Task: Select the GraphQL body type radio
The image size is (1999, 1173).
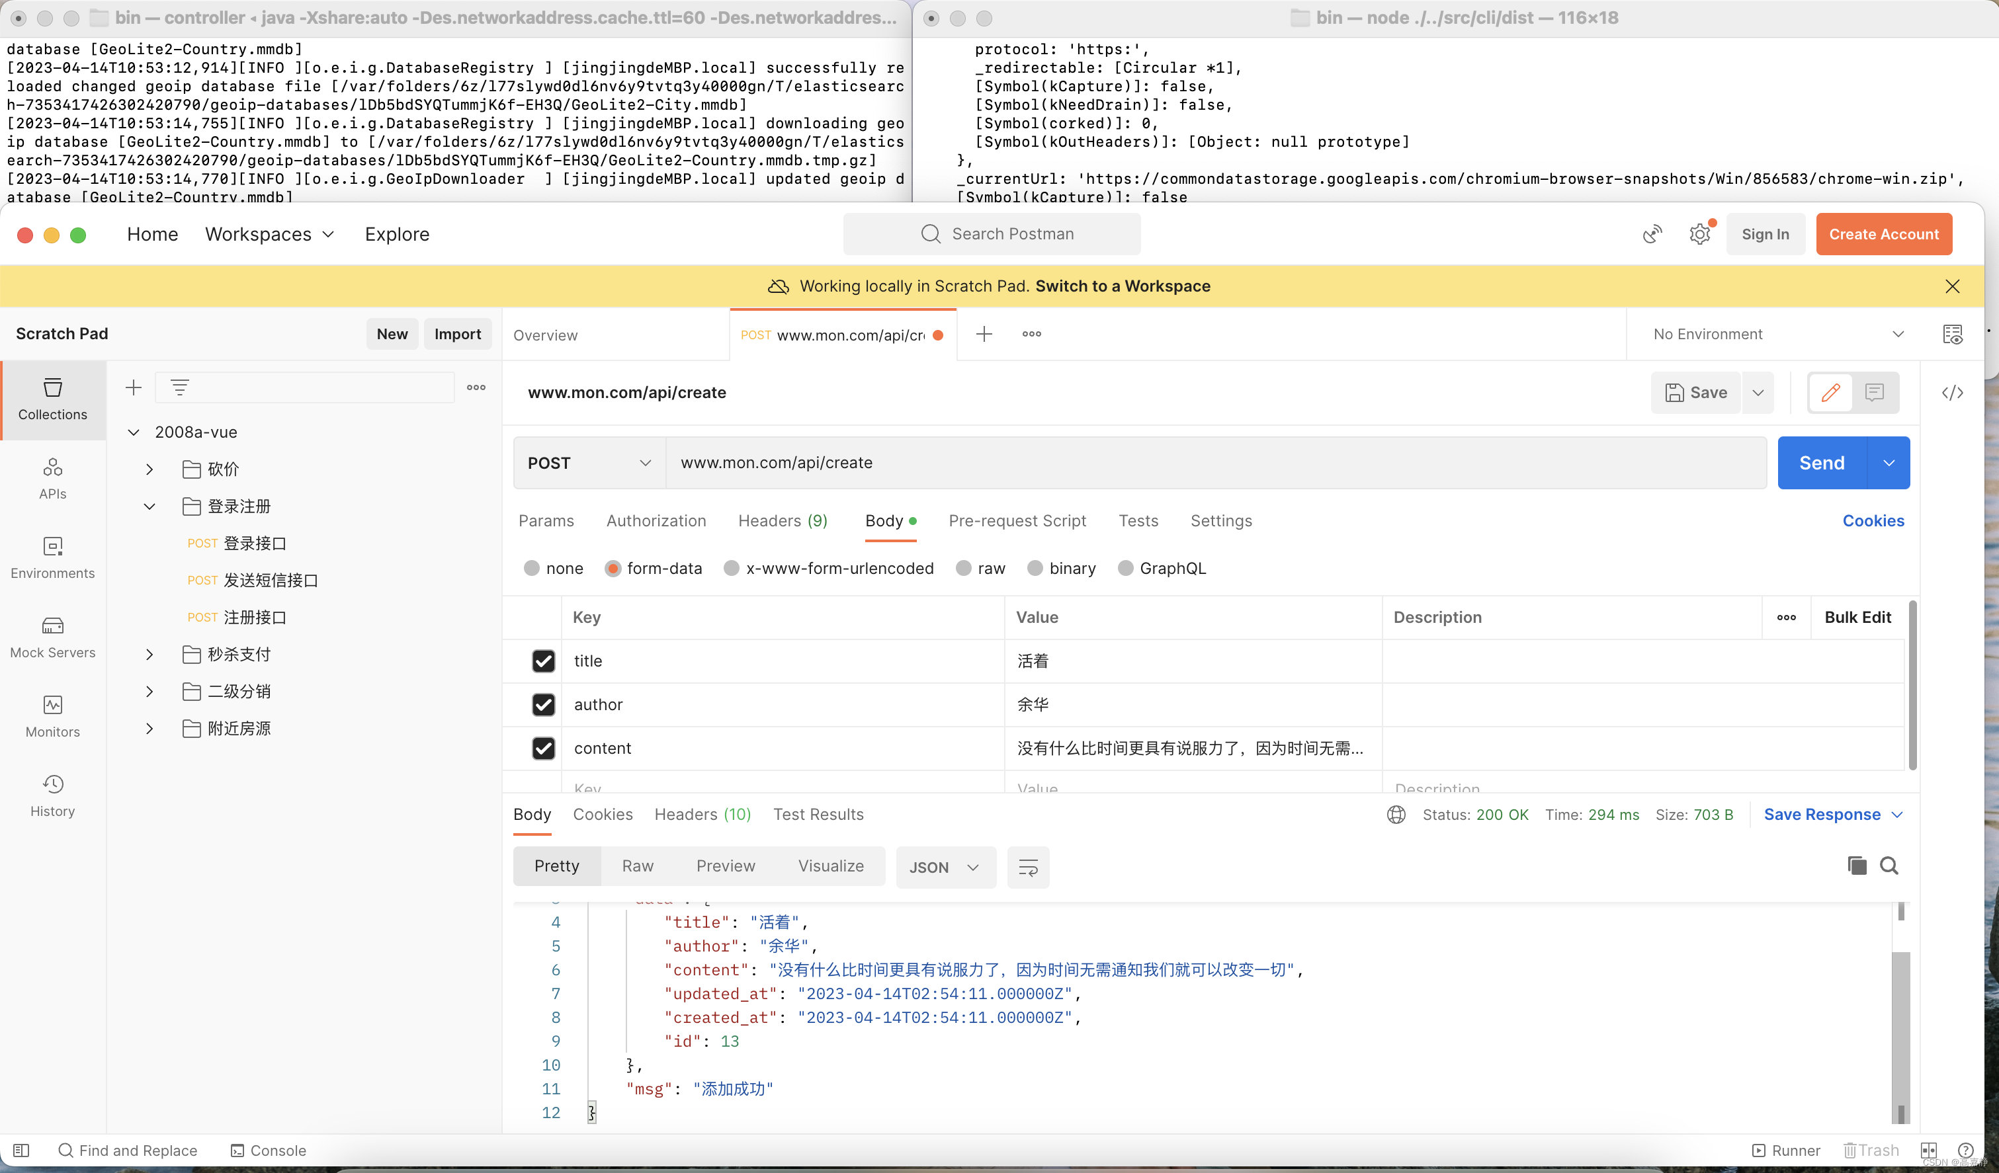Action: pyautogui.click(x=1125, y=569)
